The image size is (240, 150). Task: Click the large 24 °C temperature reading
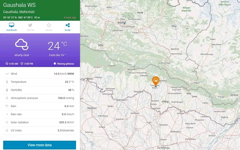pos(57,46)
